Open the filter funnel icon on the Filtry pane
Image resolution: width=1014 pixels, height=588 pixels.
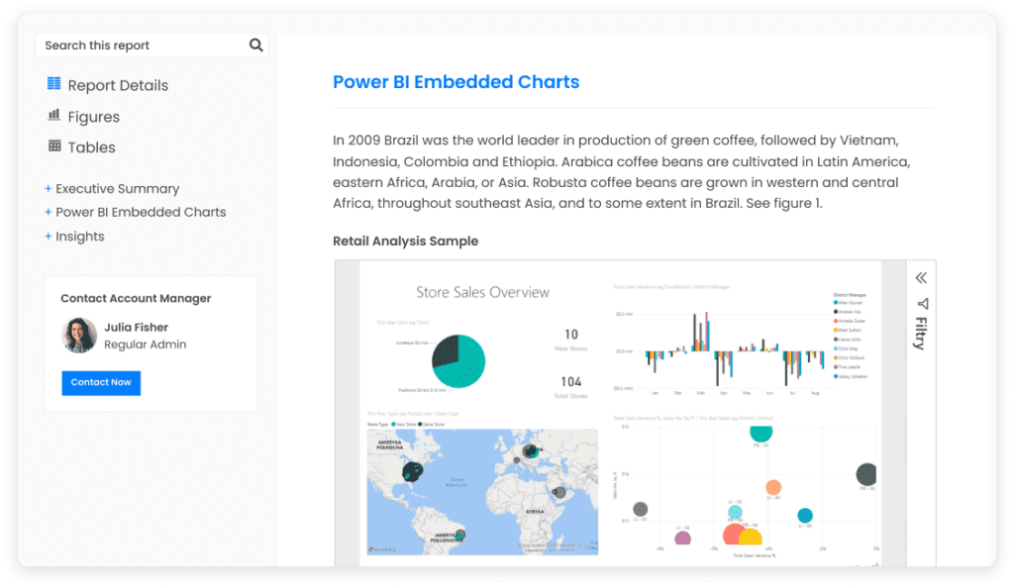click(x=922, y=305)
